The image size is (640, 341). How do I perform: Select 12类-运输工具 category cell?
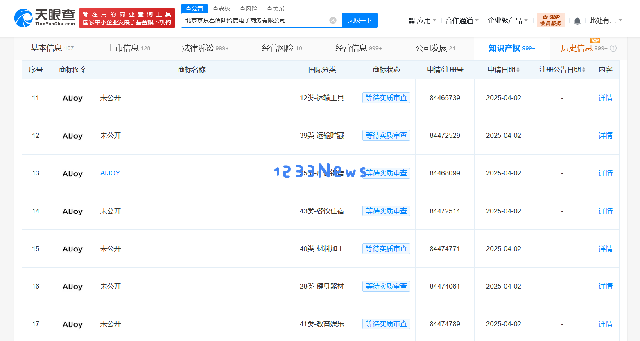322,98
